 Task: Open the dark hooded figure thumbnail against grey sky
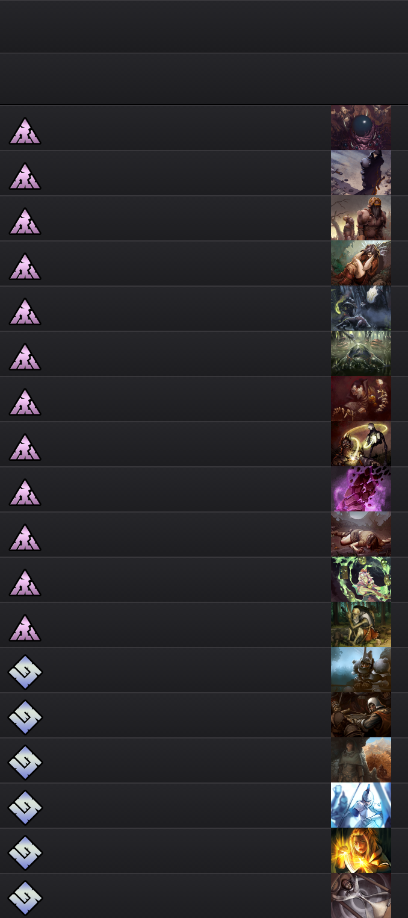361,173
